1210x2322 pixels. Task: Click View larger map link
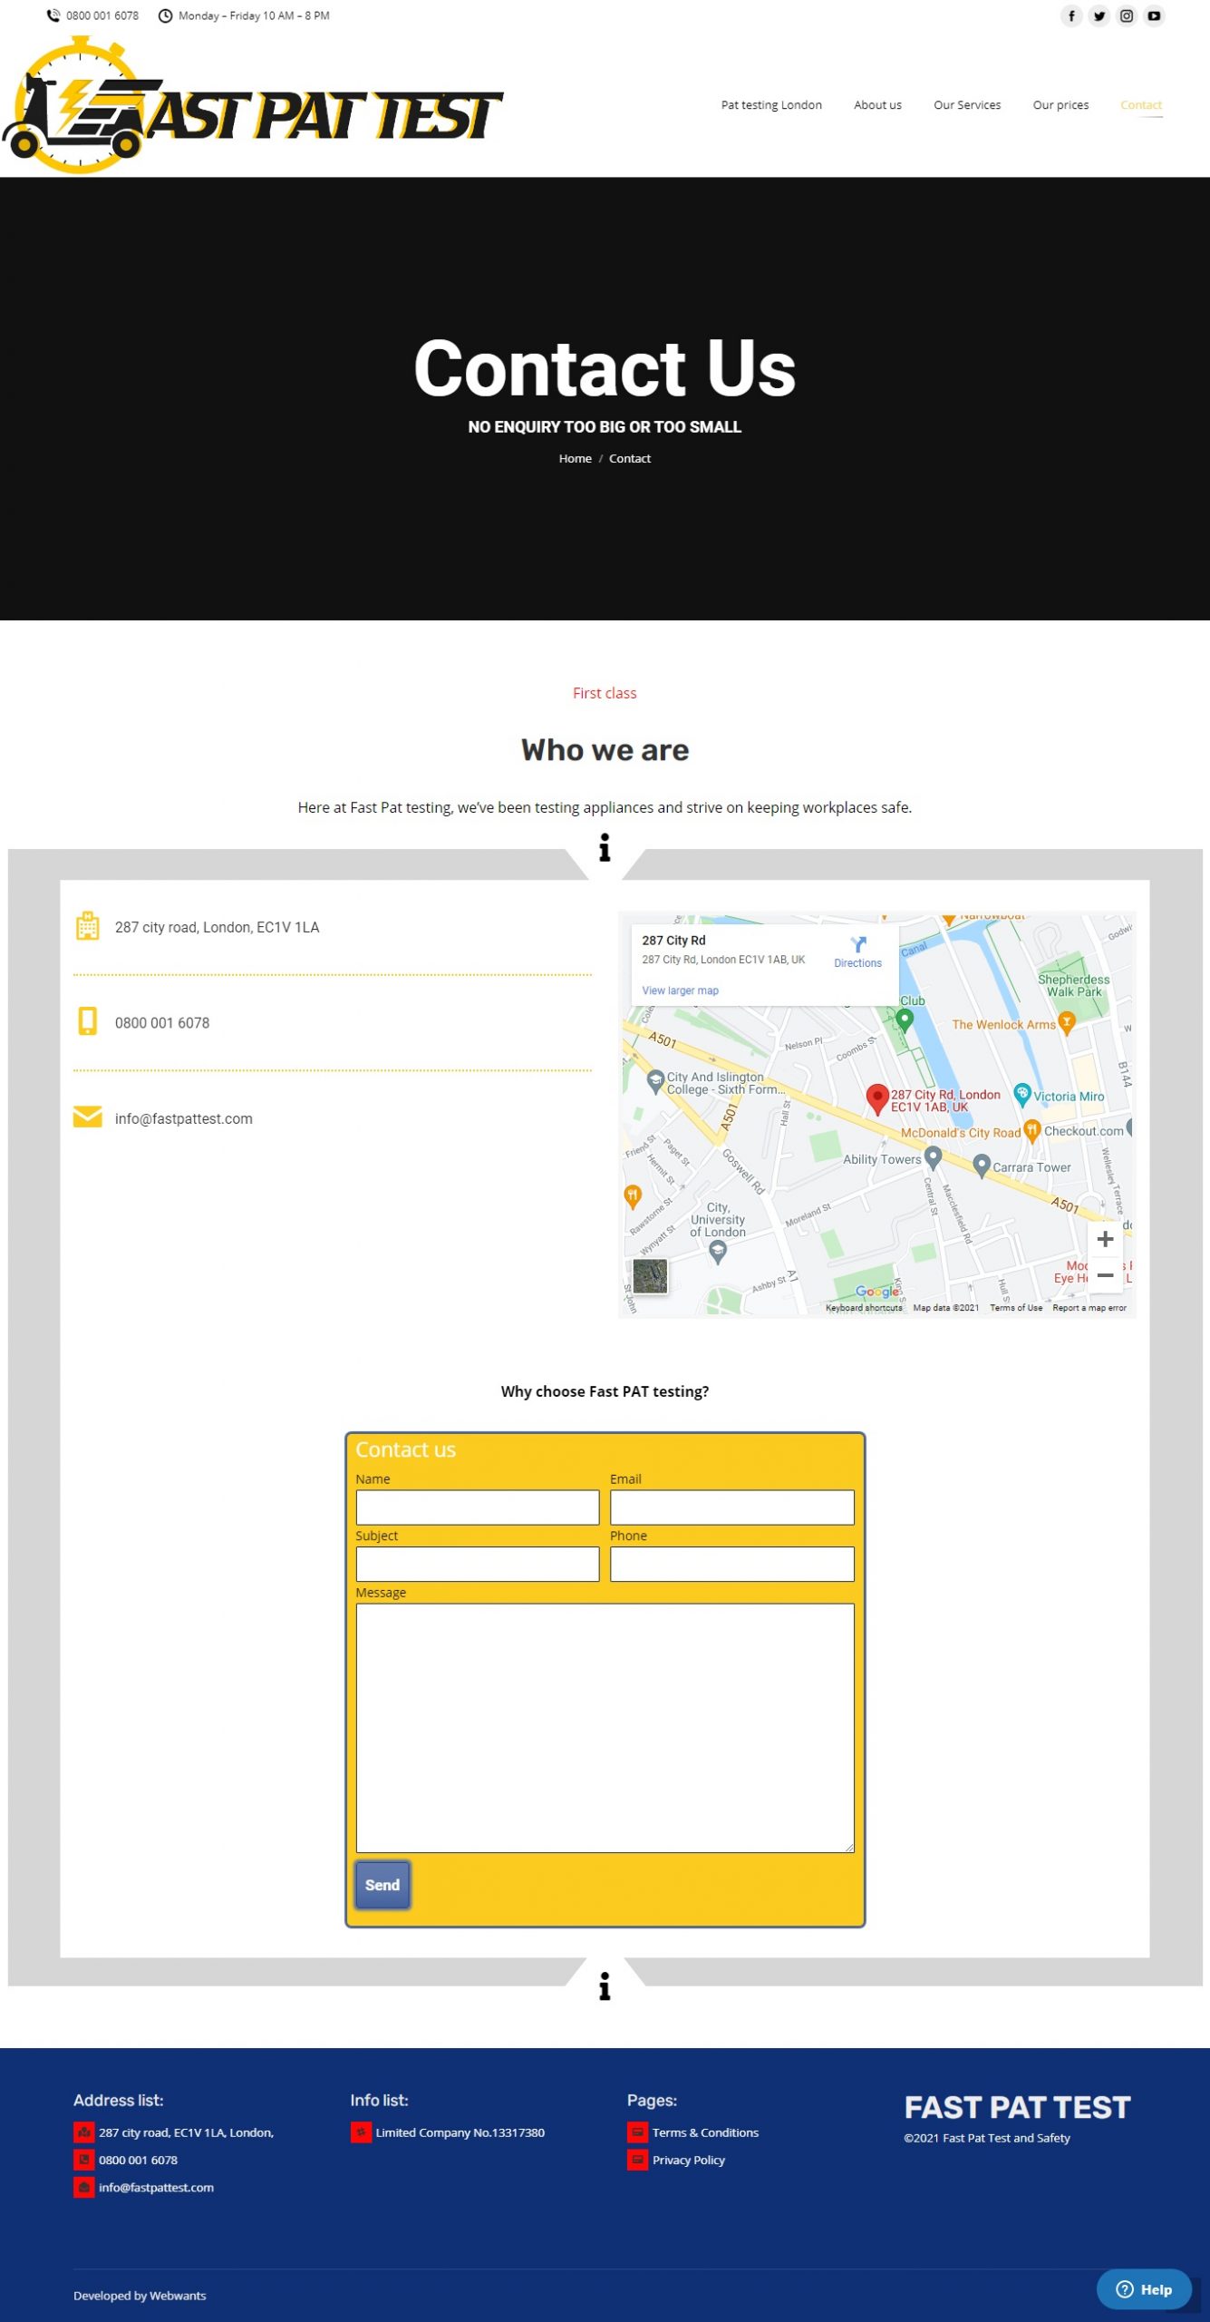pyautogui.click(x=680, y=990)
